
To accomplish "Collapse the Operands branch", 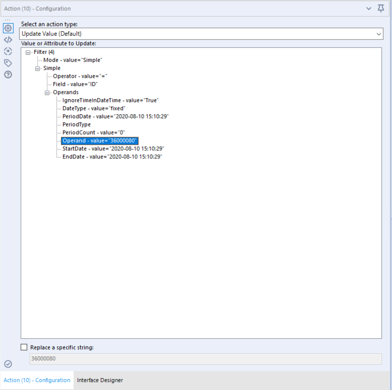I will pyautogui.click(x=47, y=92).
